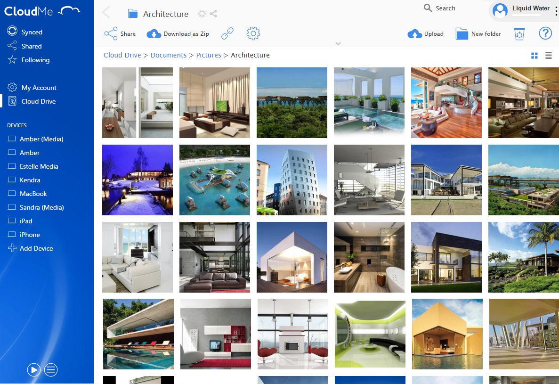The height and width of the screenshot is (384, 559).
Task: Select the MacBook device
Action: pyautogui.click(x=27, y=194)
